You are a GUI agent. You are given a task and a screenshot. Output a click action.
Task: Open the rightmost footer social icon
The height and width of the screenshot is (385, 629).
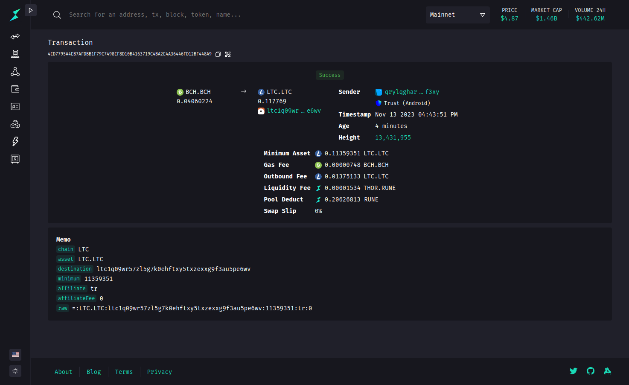608,371
